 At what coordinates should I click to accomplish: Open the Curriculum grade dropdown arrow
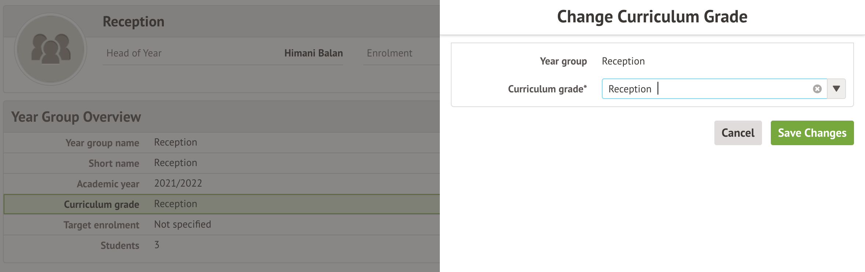pos(836,89)
